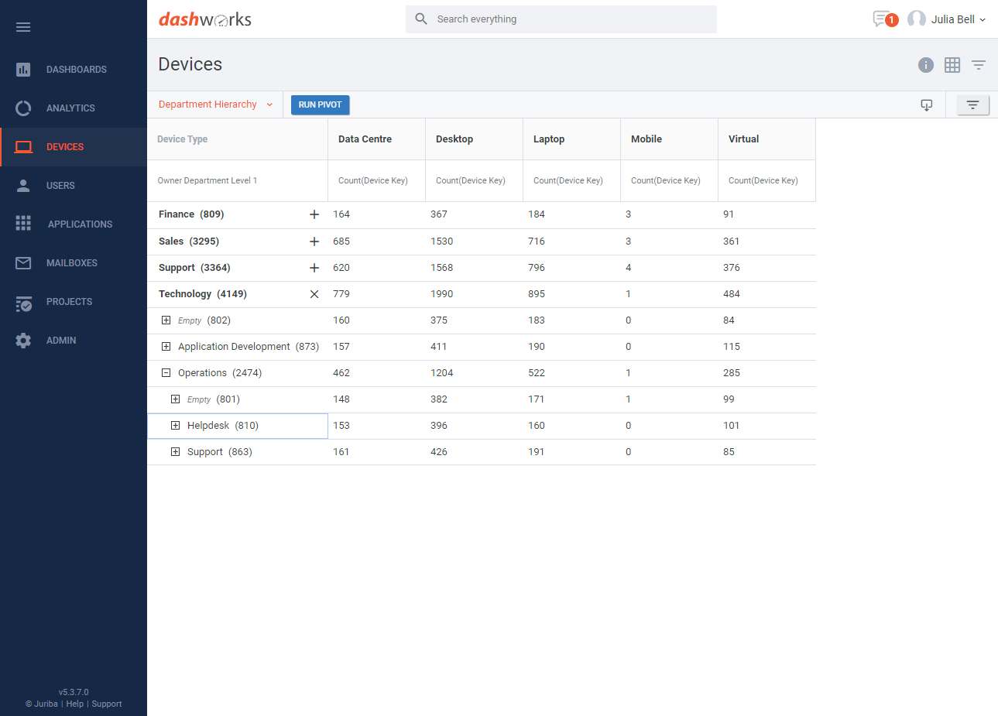Toggle the filter panel button on toolbar
The image size is (998, 716).
pos(973,104)
